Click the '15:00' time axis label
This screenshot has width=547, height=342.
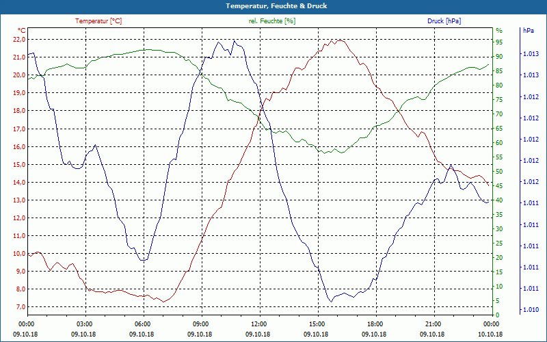click(317, 324)
